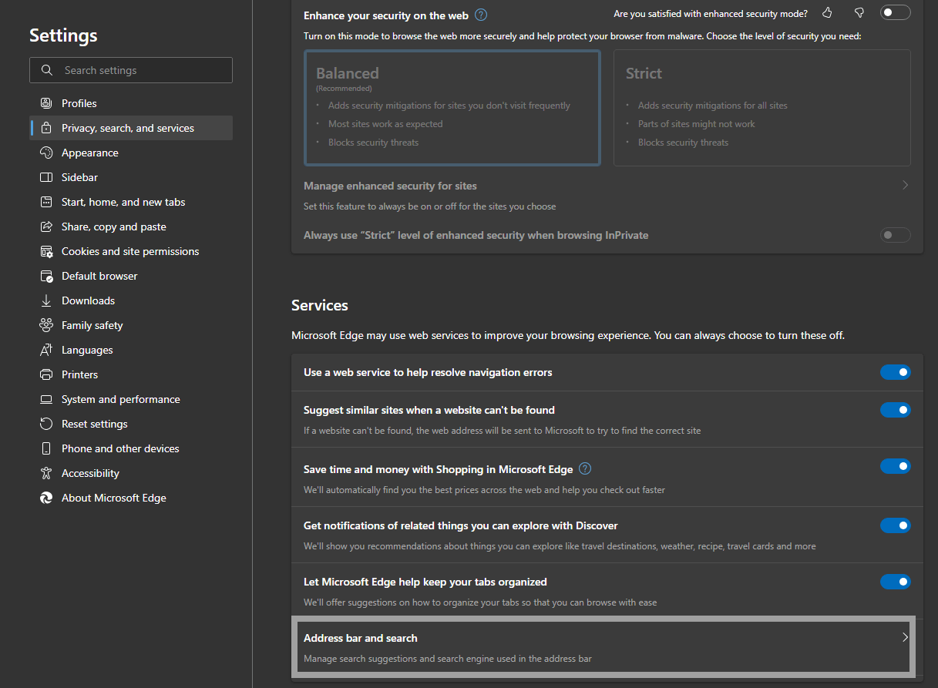Select the Strict security level card

(x=761, y=108)
